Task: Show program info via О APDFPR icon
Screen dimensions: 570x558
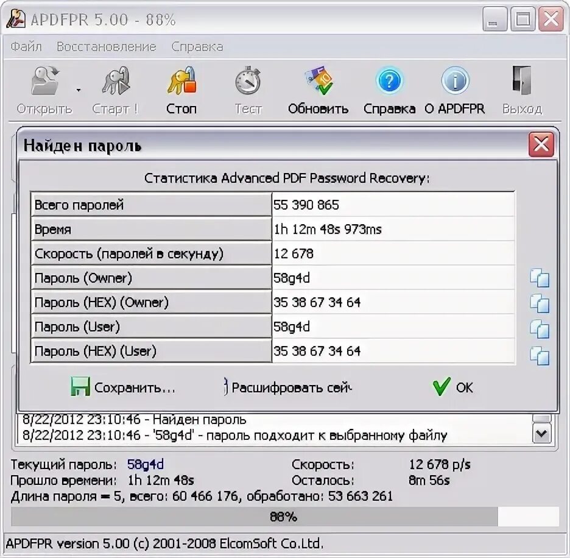Action: click(456, 85)
